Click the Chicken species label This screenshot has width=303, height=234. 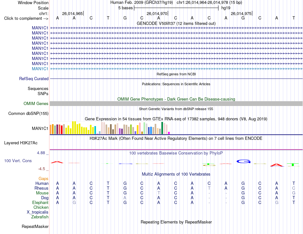click(41, 207)
